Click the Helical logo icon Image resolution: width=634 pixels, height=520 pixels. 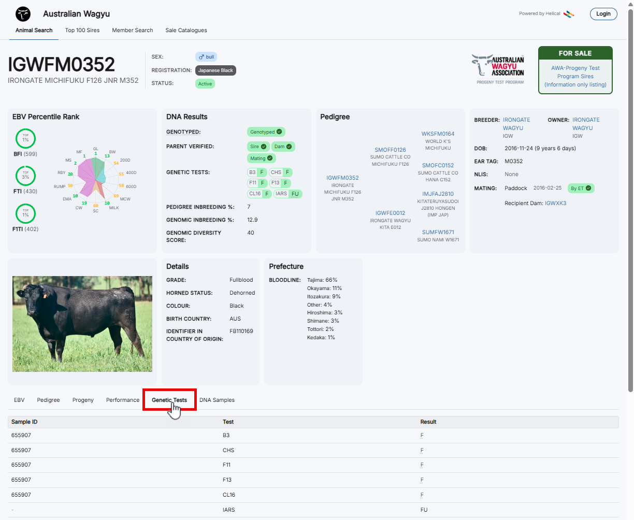[x=569, y=14]
